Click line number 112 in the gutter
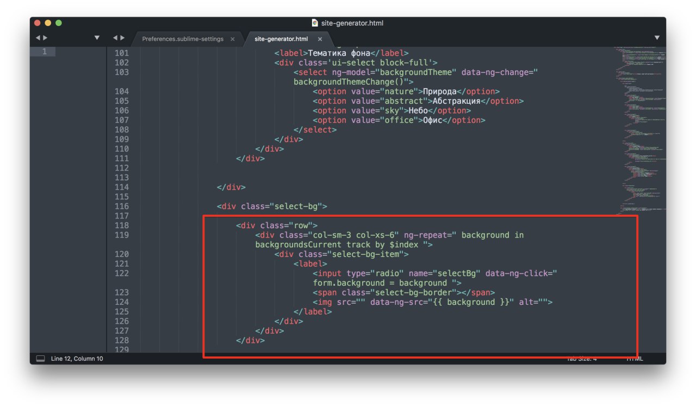 coord(122,168)
